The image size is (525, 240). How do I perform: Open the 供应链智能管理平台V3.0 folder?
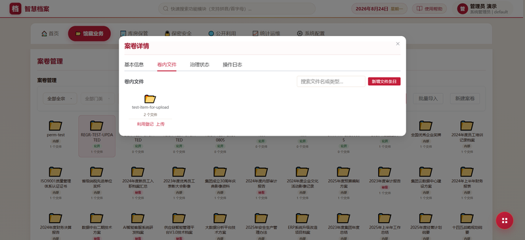[x=178, y=218]
